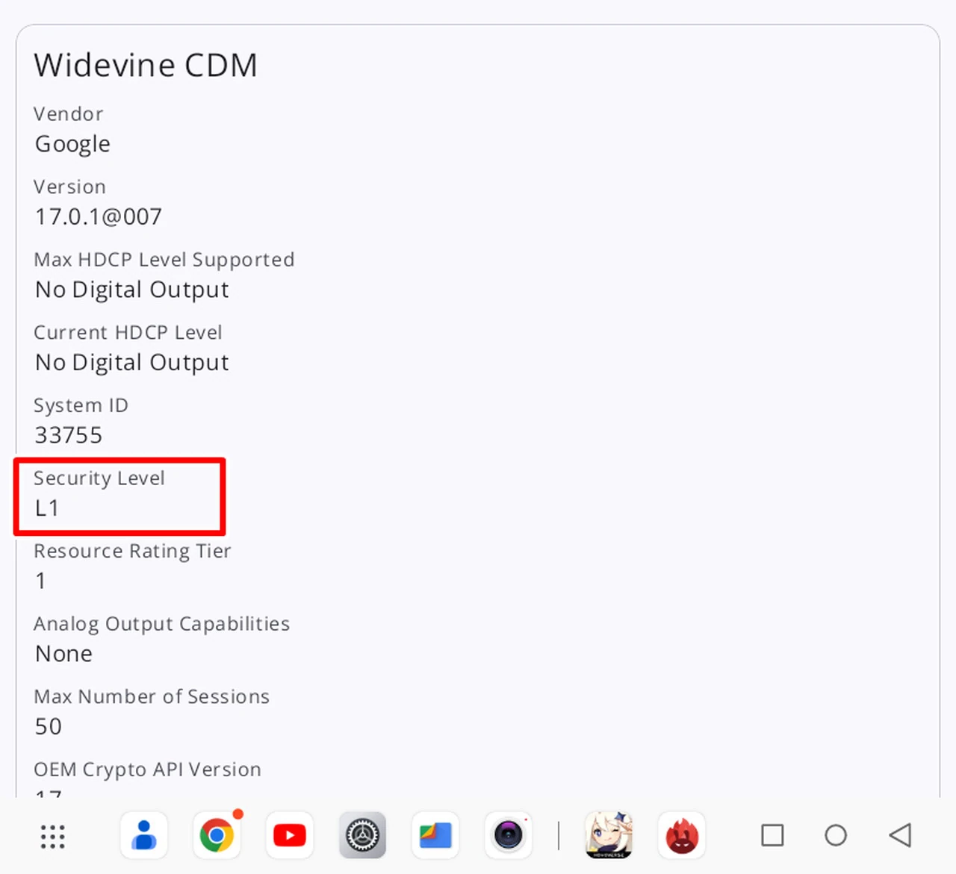Launch the AnTuTu benchmark app
Screen dimensions: 956x874
pos(682,836)
